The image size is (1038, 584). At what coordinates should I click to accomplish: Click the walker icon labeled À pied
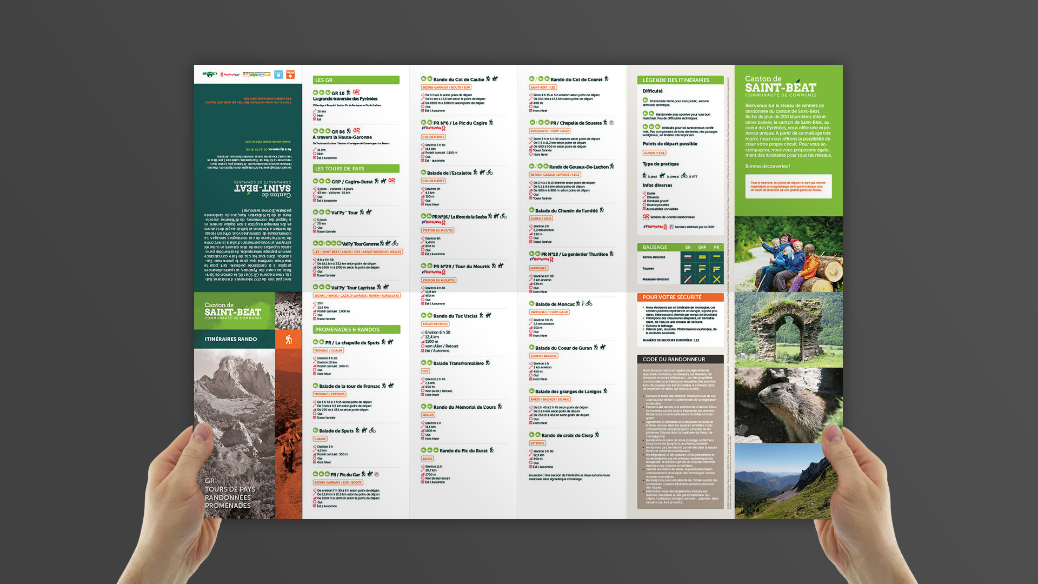644,176
